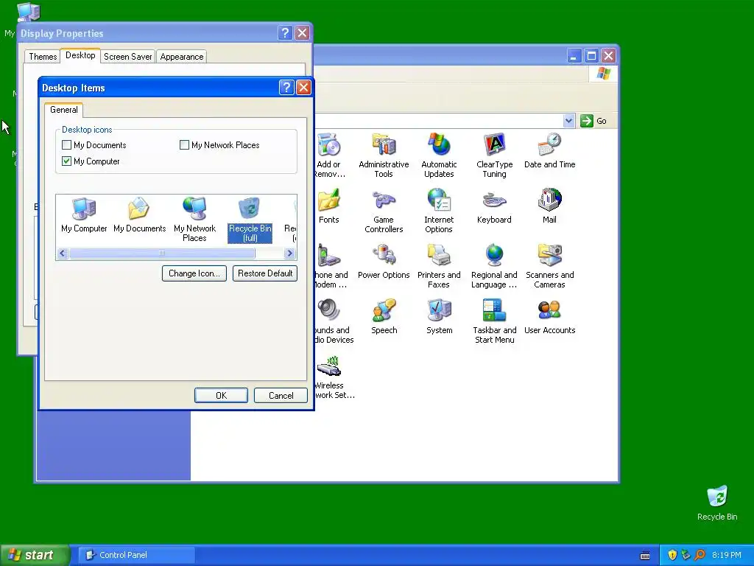Open Automatic Updates applet
This screenshot has height=566, width=754.
(x=439, y=155)
